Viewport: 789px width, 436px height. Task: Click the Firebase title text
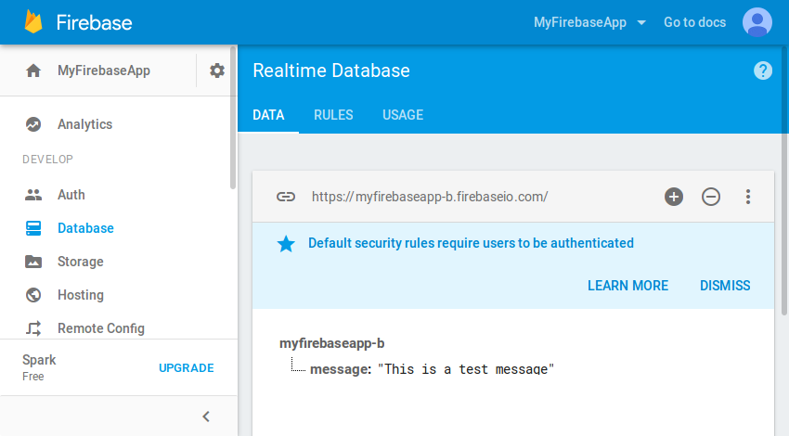click(x=94, y=22)
